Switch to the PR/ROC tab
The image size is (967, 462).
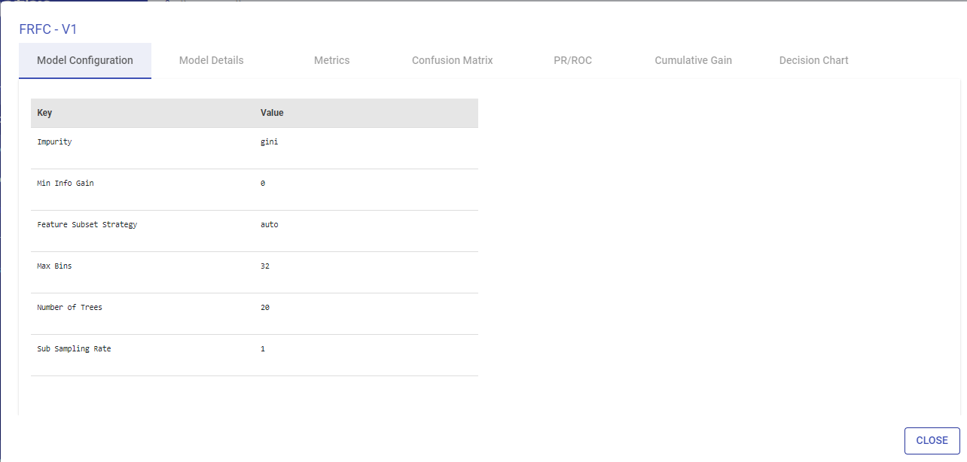[572, 60]
